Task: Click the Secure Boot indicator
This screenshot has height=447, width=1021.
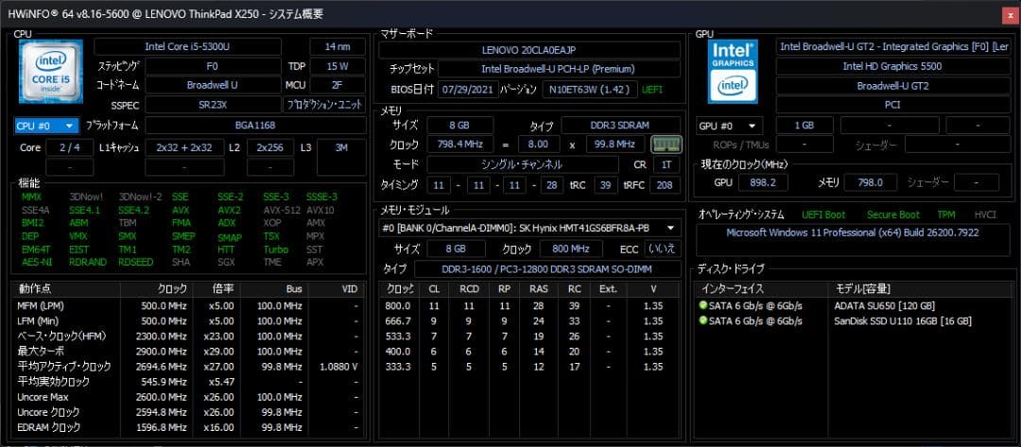Action: [893, 215]
